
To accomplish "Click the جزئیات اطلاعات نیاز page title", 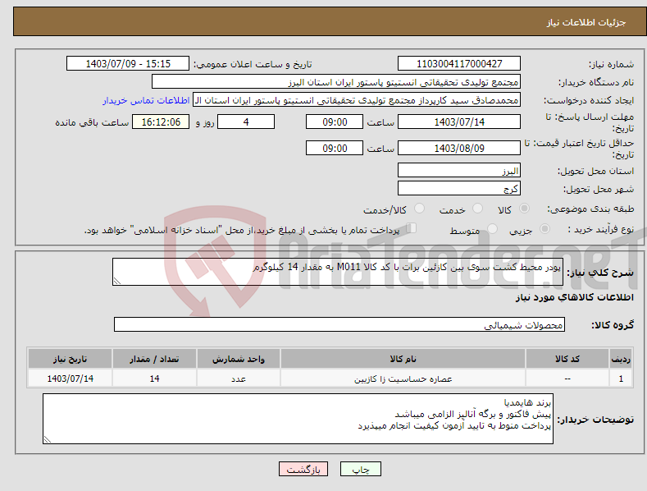I will pyautogui.click(x=586, y=22).
